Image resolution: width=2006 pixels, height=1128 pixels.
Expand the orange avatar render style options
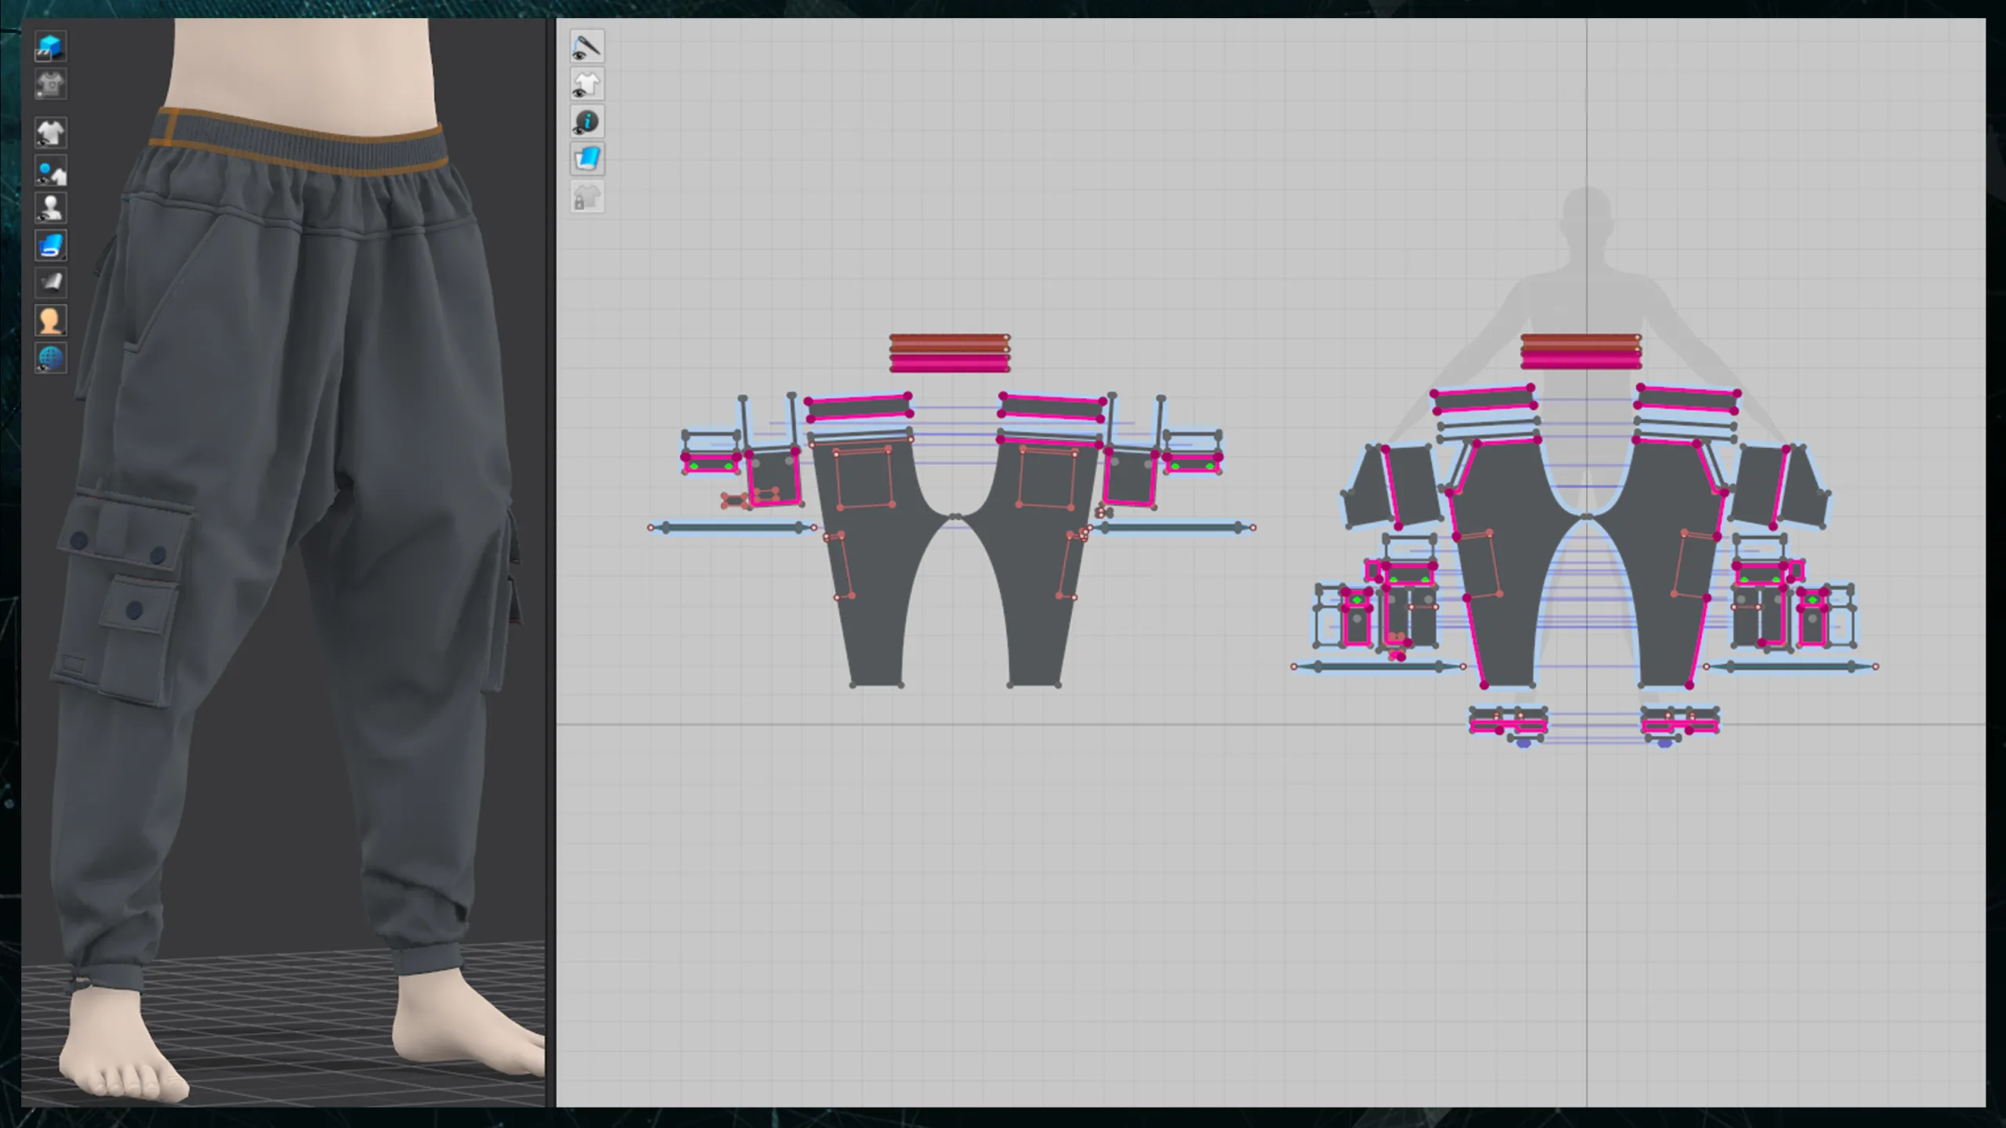pyautogui.click(x=51, y=321)
